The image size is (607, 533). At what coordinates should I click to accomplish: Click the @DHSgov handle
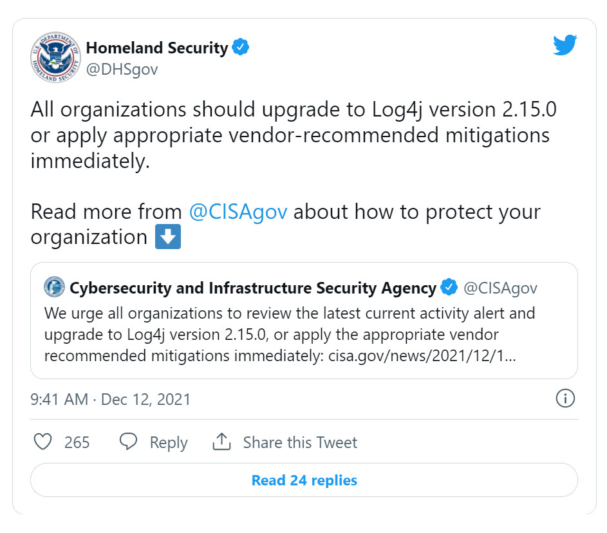(x=122, y=69)
